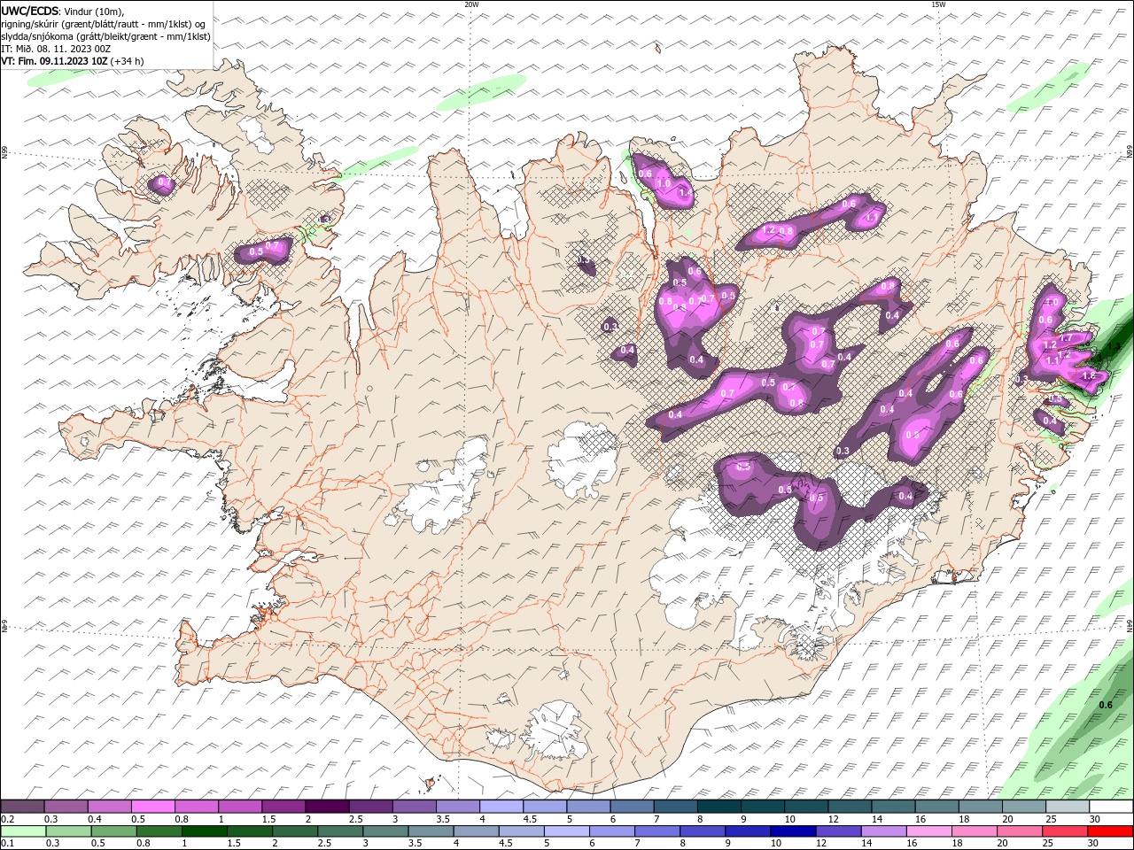Click the bright red 30 swatch in lower legend row
Screen dimensions: 1134x850
pyautogui.click(x=1111, y=831)
